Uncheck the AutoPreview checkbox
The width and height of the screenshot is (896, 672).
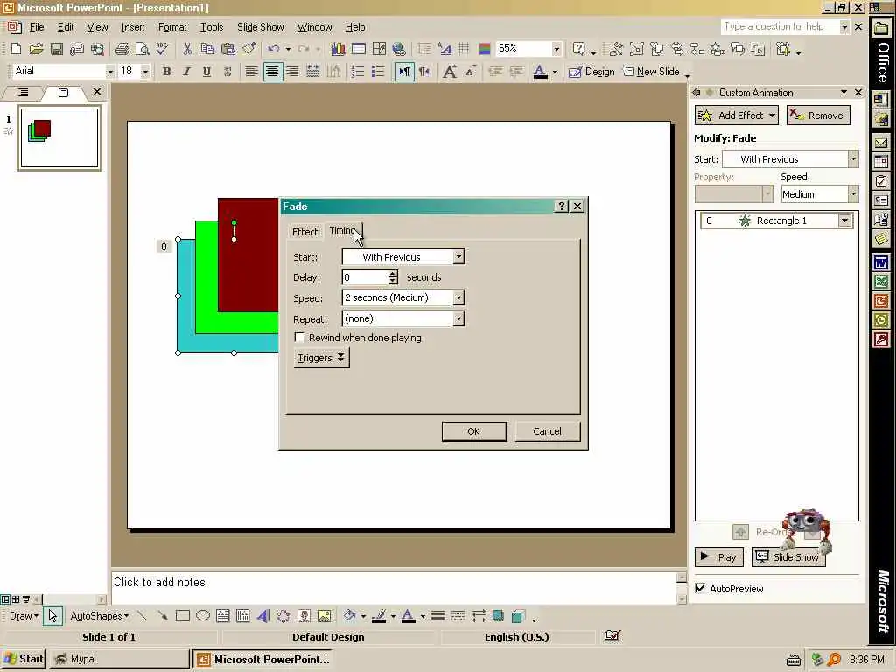click(700, 588)
